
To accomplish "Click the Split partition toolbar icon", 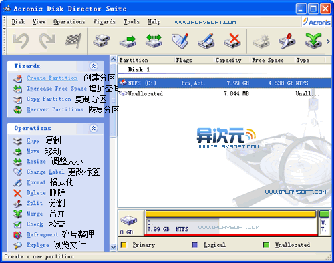I will tap(287, 41).
